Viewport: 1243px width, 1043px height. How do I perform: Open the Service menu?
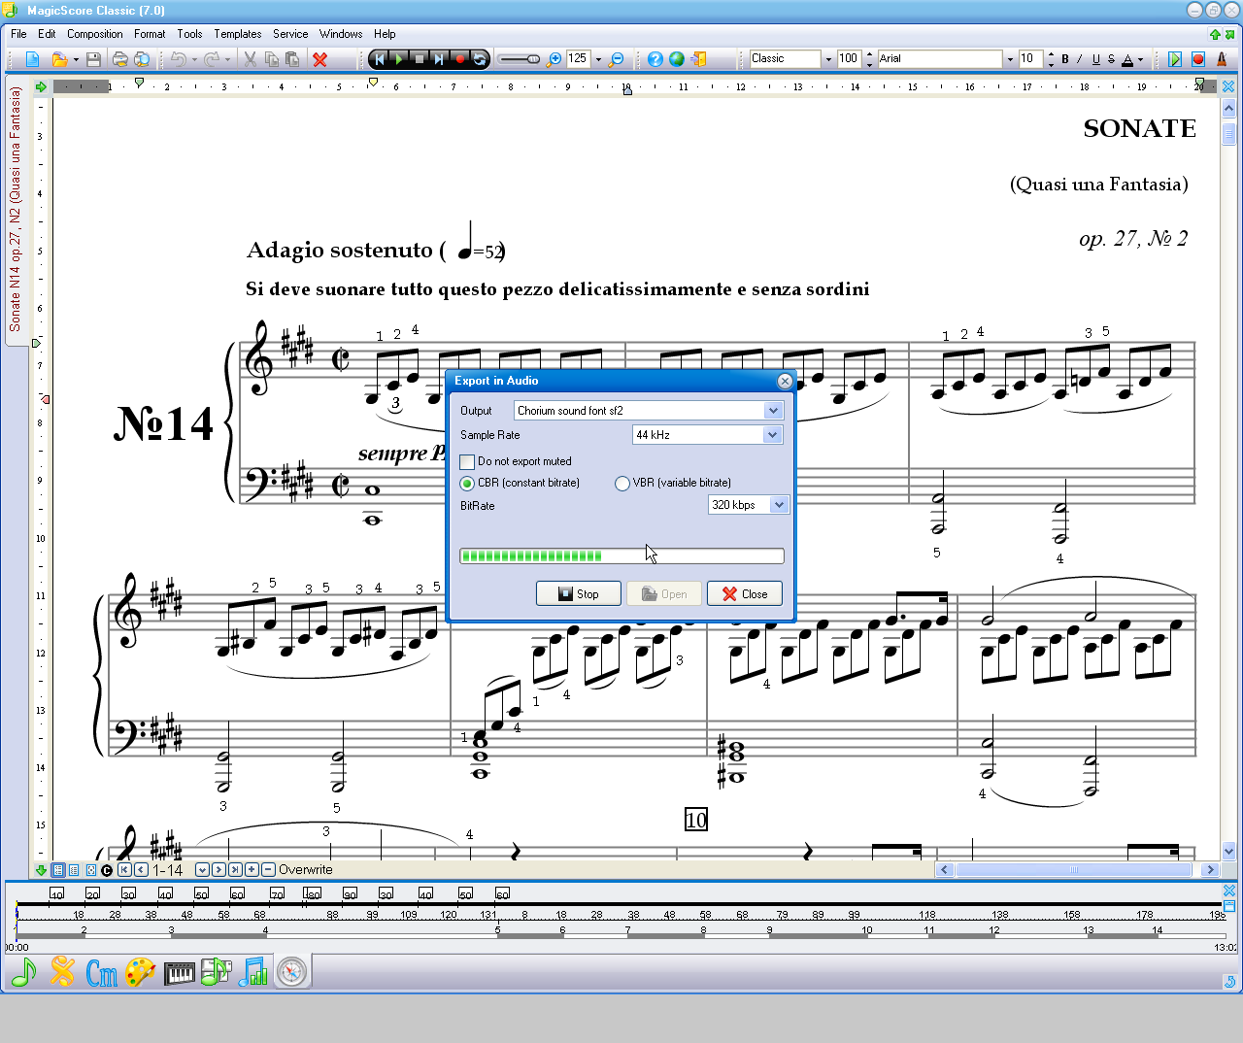coord(290,34)
